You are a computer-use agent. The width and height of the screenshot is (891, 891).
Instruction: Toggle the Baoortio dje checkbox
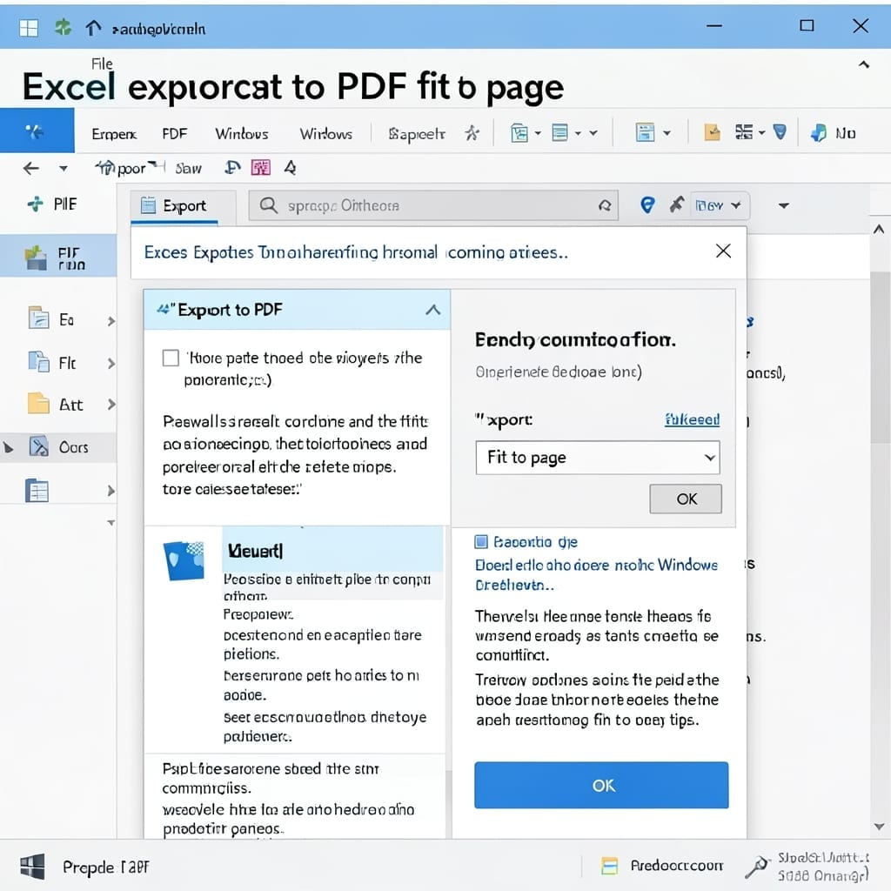pos(481,541)
